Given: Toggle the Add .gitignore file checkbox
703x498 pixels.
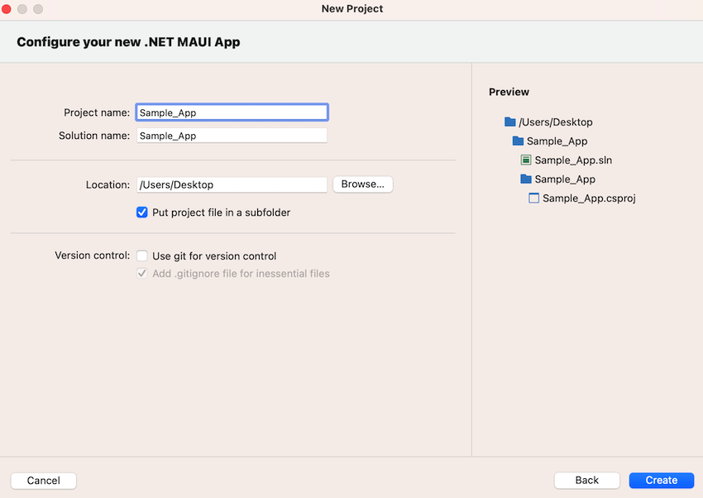Looking at the screenshot, I should coord(142,274).
